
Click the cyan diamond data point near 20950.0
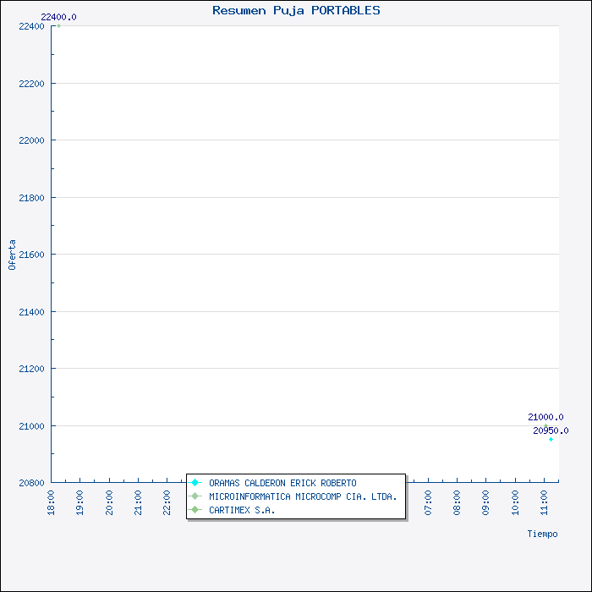[551, 439]
